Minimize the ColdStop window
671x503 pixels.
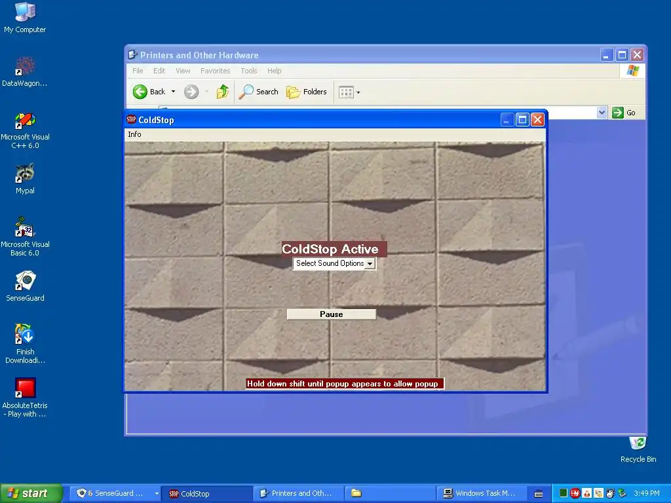coord(507,120)
